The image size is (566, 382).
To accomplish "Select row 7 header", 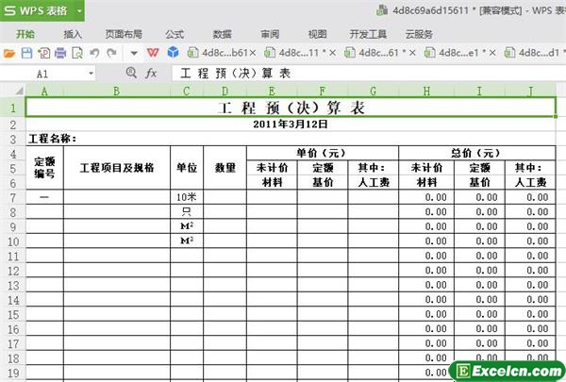I will coord(13,198).
